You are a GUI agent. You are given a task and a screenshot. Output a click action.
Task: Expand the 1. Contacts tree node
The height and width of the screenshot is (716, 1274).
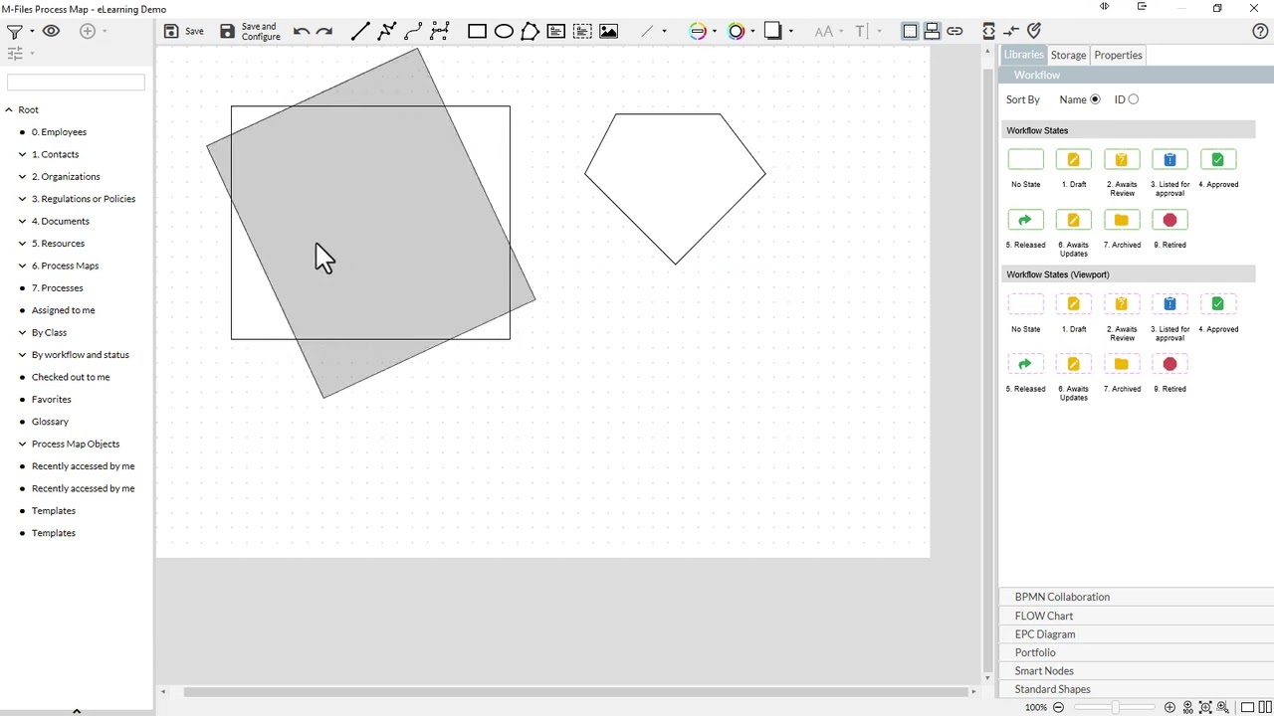pyautogui.click(x=22, y=154)
